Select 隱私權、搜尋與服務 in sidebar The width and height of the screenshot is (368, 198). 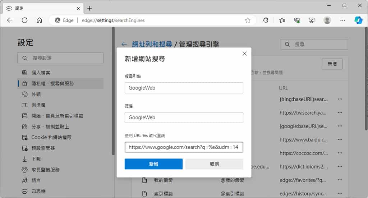60,83
